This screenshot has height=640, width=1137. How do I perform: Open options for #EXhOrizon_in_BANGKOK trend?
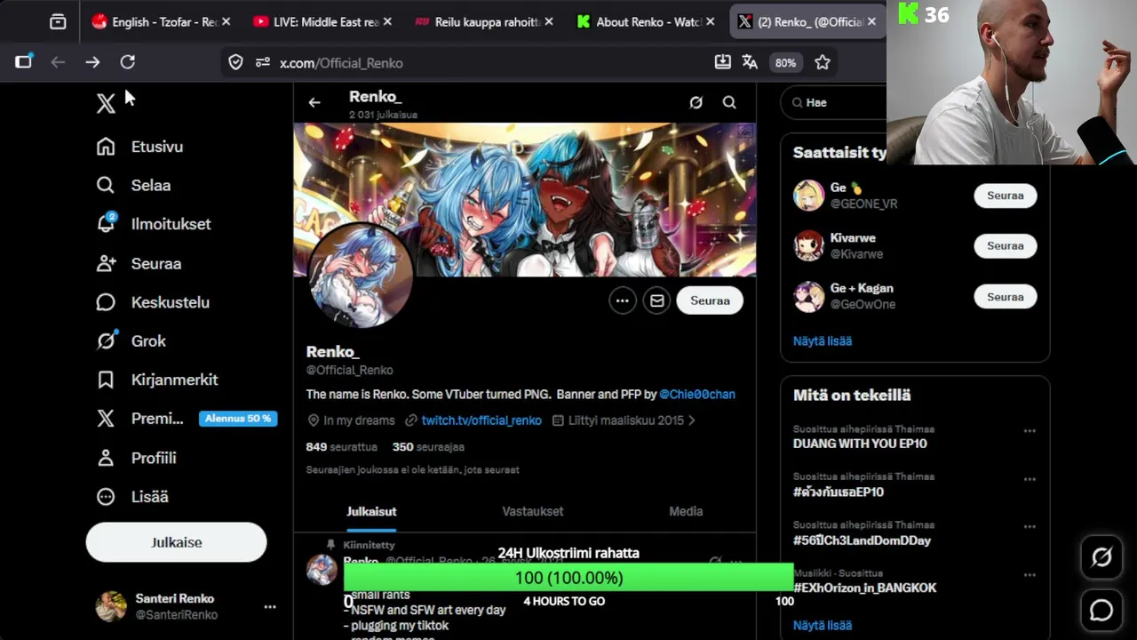pos(1030,575)
